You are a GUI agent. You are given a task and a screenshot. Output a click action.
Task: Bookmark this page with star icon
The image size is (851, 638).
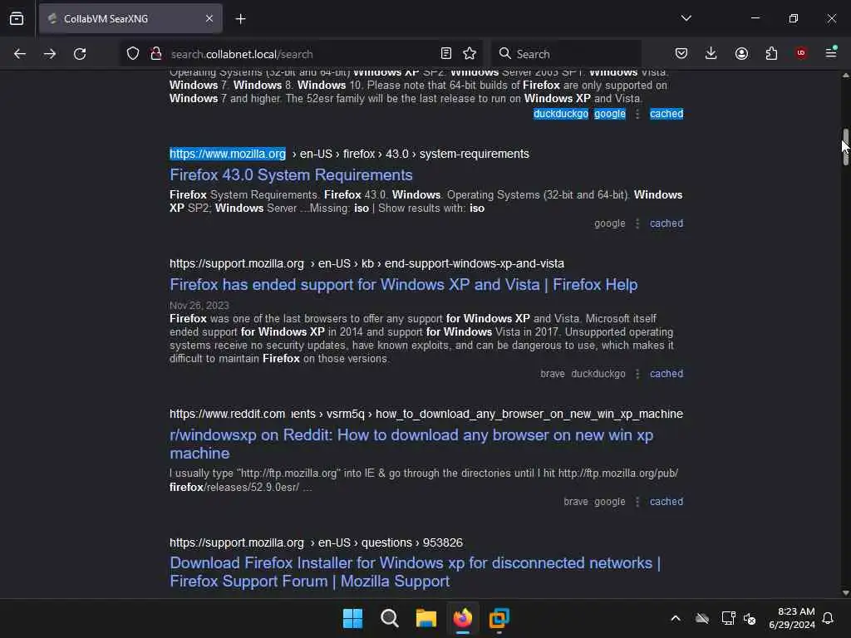pyautogui.click(x=470, y=53)
